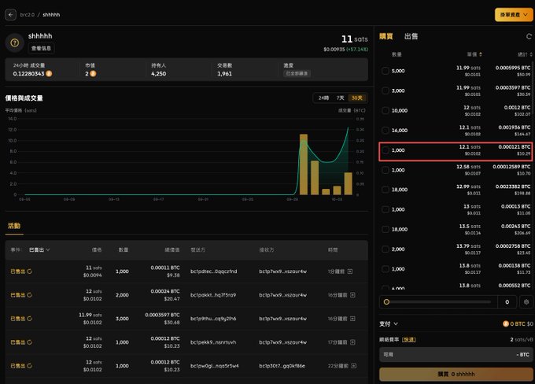Open the 掛單資產 dropdown
Viewport: 535px width, 384px height.
(514, 15)
